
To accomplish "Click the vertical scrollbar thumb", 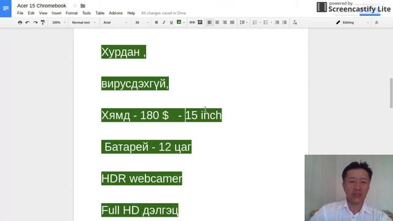I will tap(391, 93).
